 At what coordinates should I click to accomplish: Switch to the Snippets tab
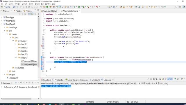[95, 80]
